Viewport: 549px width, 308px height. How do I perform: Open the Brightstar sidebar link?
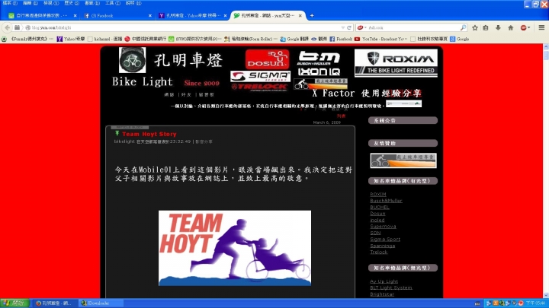pyautogui.click(x=382, y=294)
